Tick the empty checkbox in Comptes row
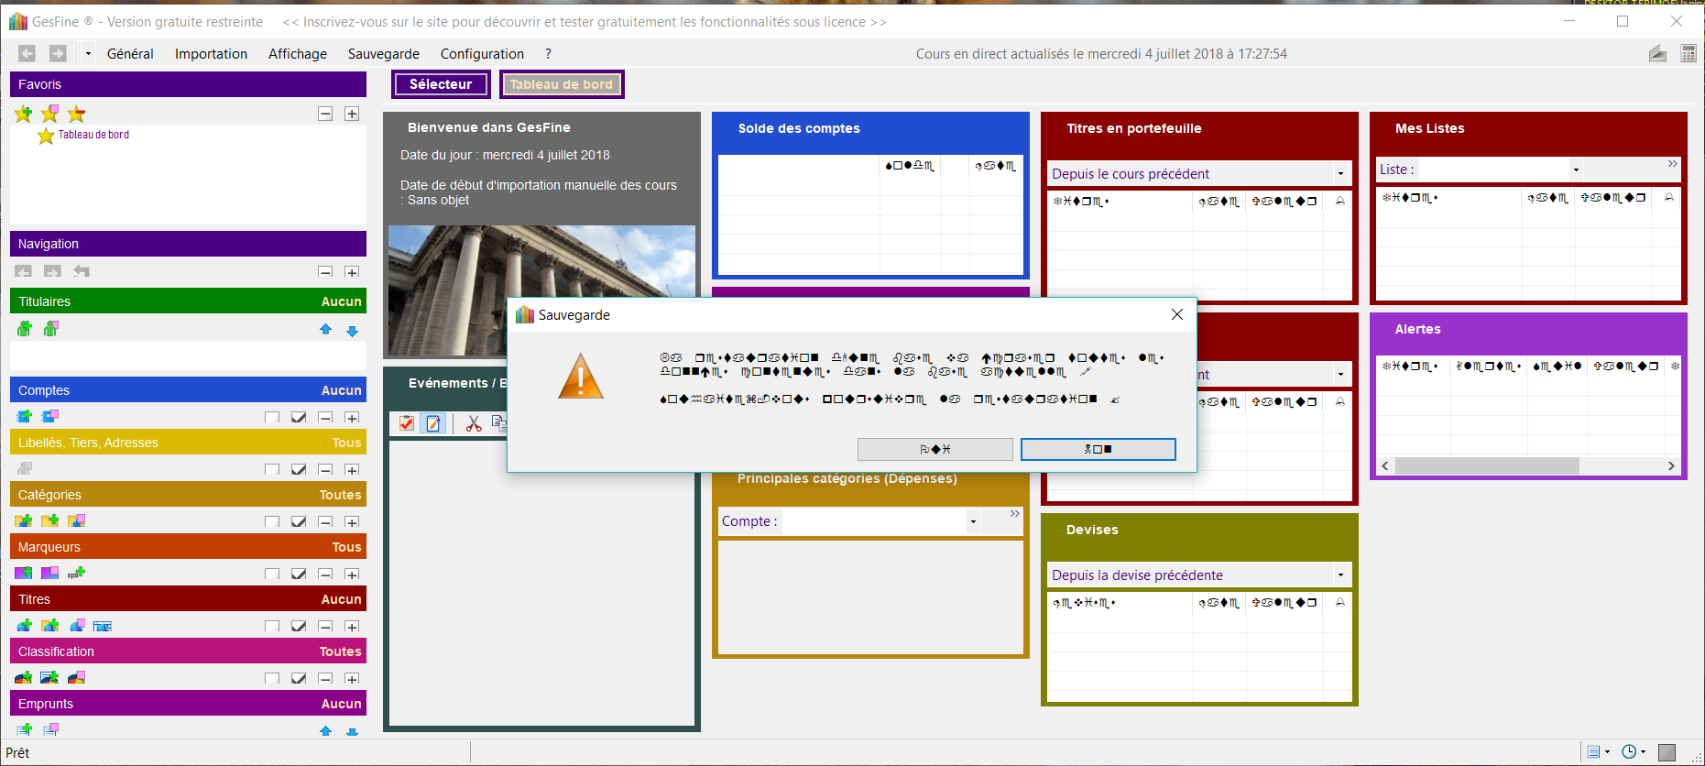This screenshot has width=1705, height=766. (272, 418)
